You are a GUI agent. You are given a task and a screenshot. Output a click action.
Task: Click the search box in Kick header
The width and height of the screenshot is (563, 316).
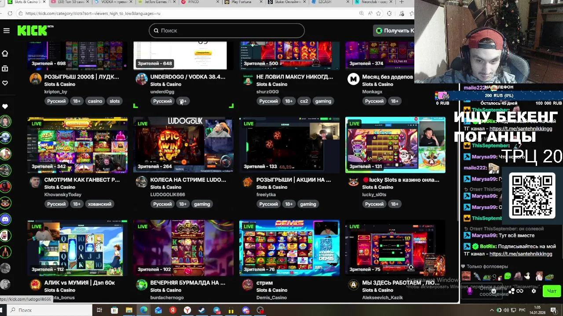coord(227,30)
